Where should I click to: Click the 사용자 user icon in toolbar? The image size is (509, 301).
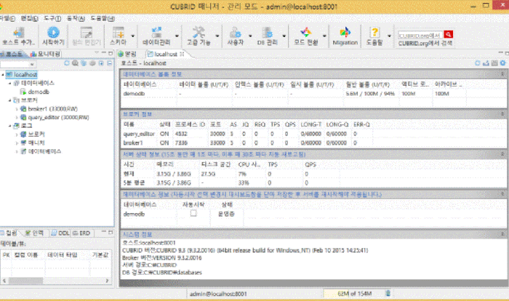235,33
